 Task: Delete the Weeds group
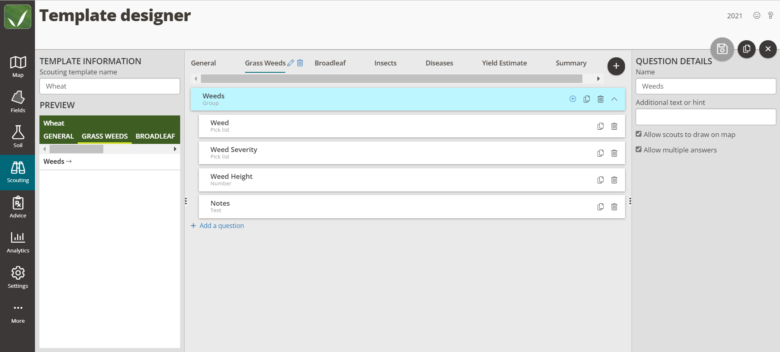(600, 99)
